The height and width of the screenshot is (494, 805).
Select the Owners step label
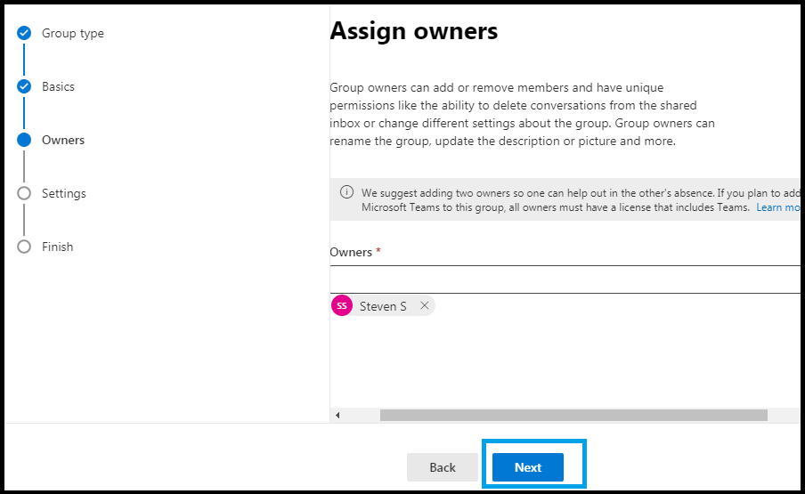63,140
